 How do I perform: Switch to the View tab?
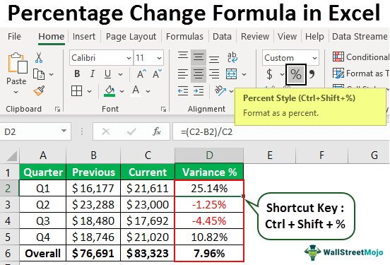pyautogui.click(x=287, y=37)
